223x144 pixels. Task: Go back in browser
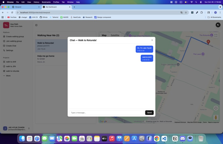pyautogui.click(x=3, y=12)
